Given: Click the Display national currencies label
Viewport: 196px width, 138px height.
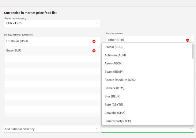Looking at the screenshot, I should pyautogui.click(x=18, y=35).
